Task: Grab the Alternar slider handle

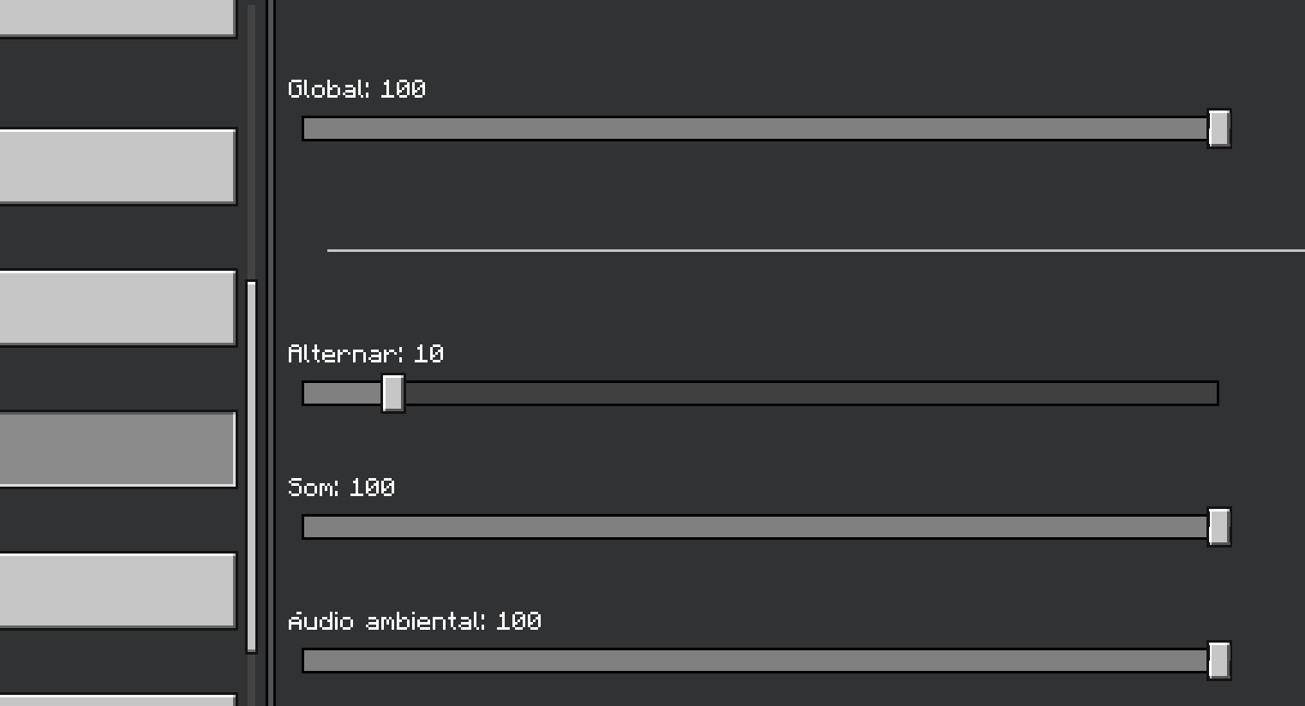Action: click(393, 393)
